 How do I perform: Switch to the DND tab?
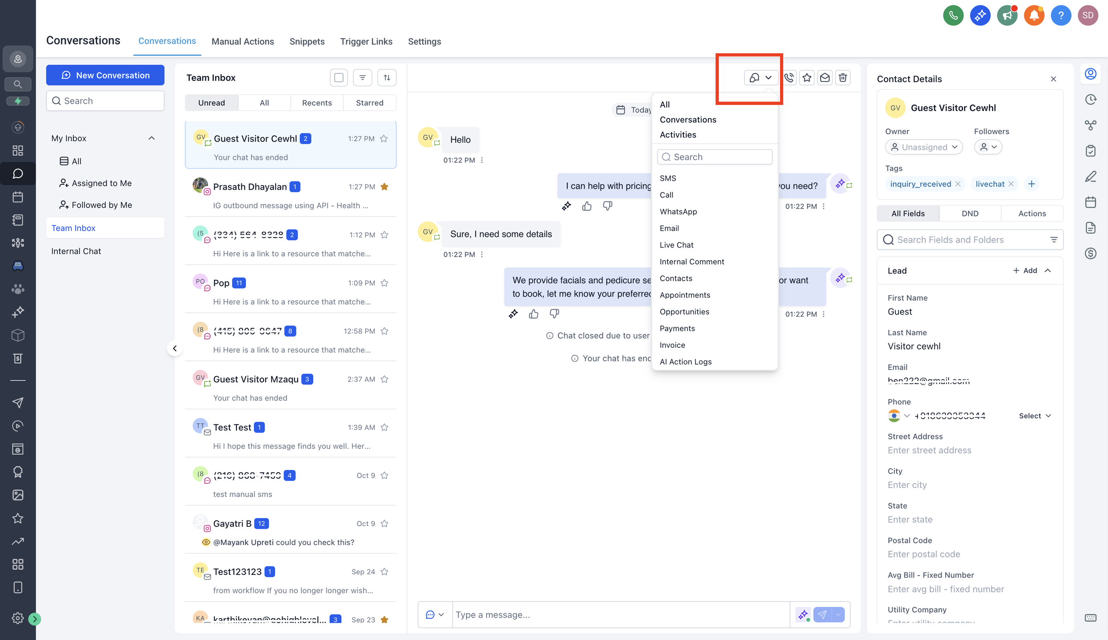pos(970,213)
